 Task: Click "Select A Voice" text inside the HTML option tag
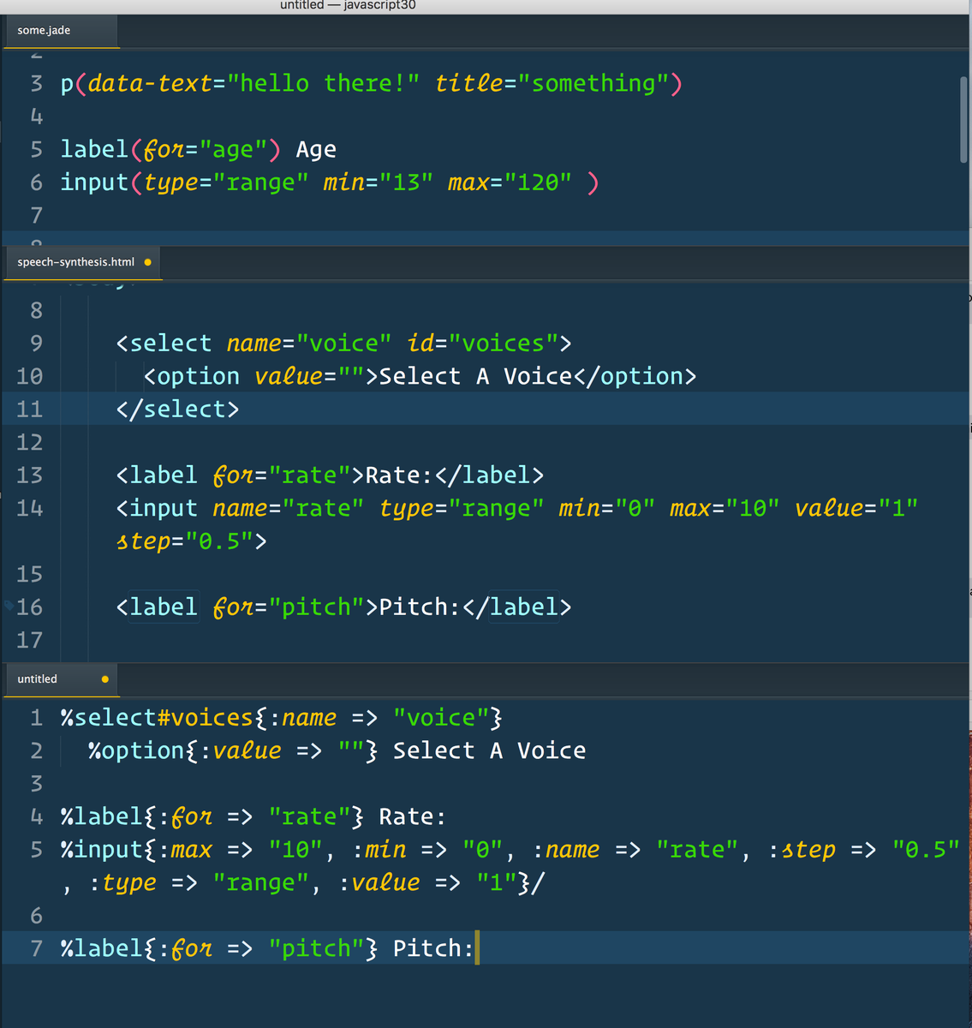[474, 377]
